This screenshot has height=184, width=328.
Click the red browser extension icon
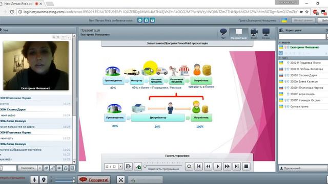click(x=315, y=12)
